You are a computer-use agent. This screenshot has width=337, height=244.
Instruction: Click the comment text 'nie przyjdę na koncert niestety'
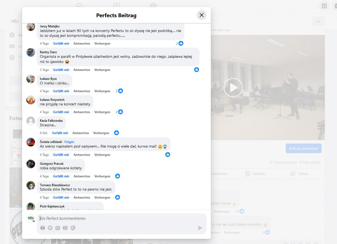65,104
